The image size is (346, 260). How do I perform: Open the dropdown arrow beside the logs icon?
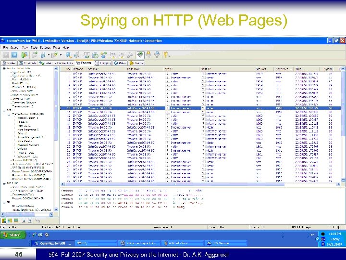click(49, 55)
